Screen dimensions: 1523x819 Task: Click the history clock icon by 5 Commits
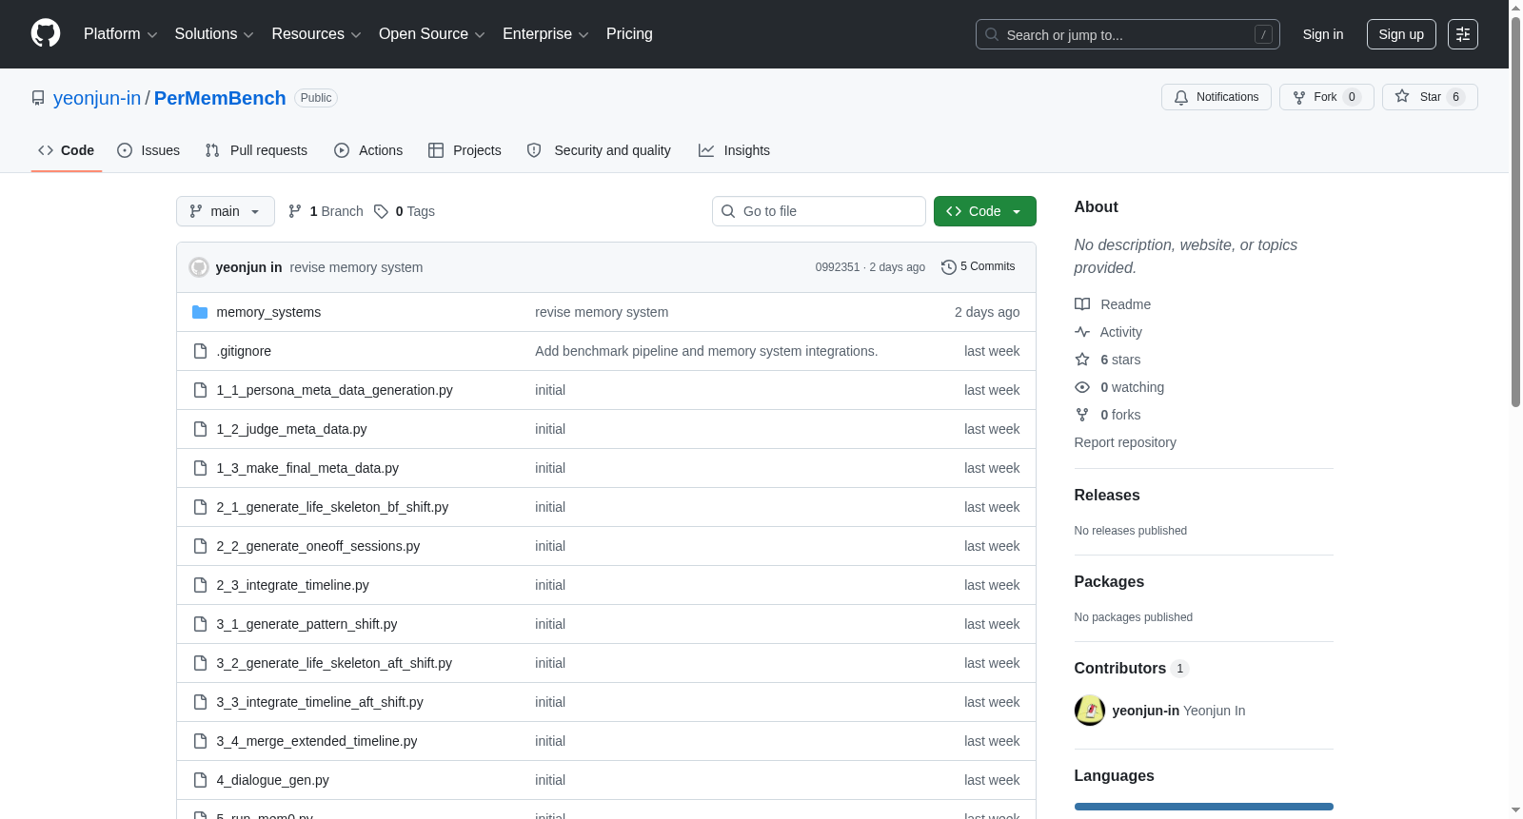(948, 267)
